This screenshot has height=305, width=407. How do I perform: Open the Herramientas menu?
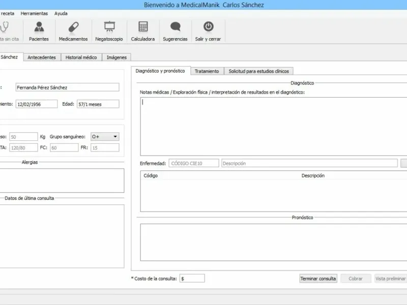[34, 14]
